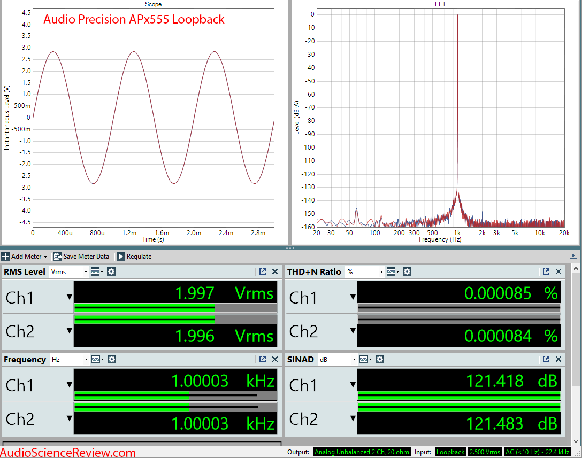This screenshot has width=582, height=458.
Task: Click the 0.000085 % THD+N reading
Action: (x=511, y=293)
